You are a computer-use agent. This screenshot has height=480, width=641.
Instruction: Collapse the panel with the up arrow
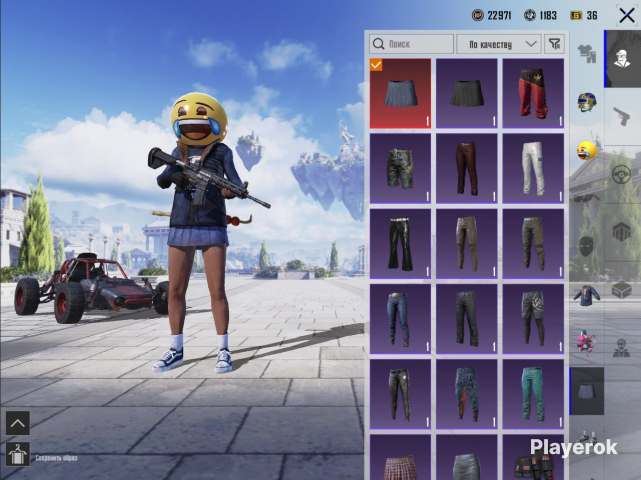pyautogui.click(x=18, y=423)
